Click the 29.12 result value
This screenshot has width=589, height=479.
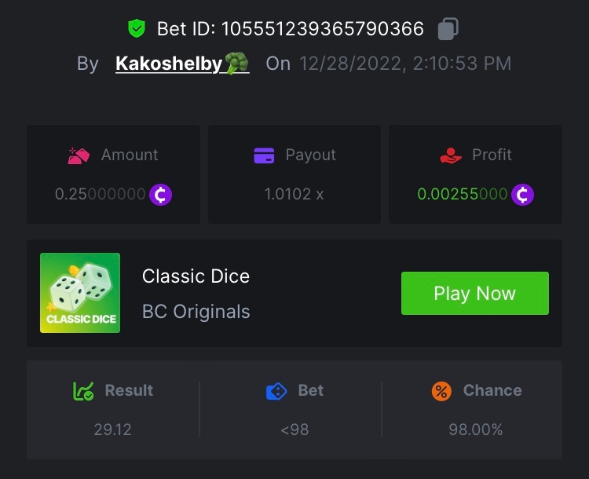113,430
